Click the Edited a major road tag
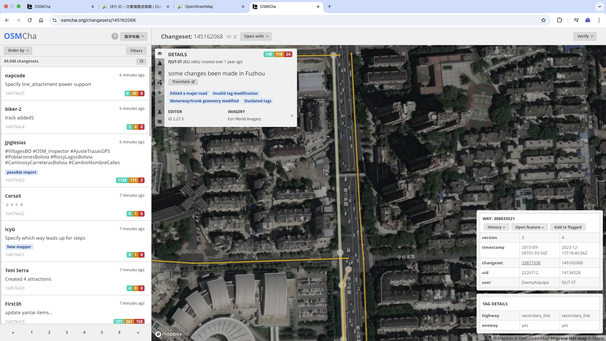 188,93
